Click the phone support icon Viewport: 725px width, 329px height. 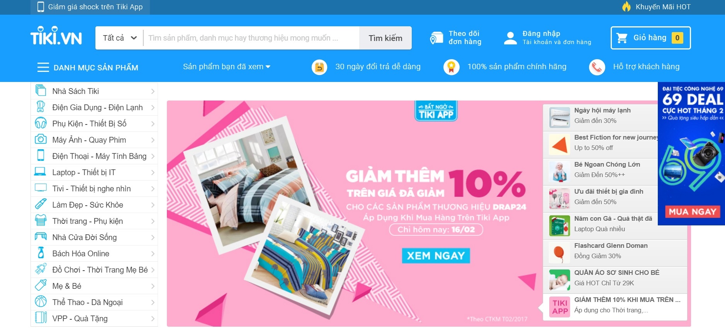597,67
